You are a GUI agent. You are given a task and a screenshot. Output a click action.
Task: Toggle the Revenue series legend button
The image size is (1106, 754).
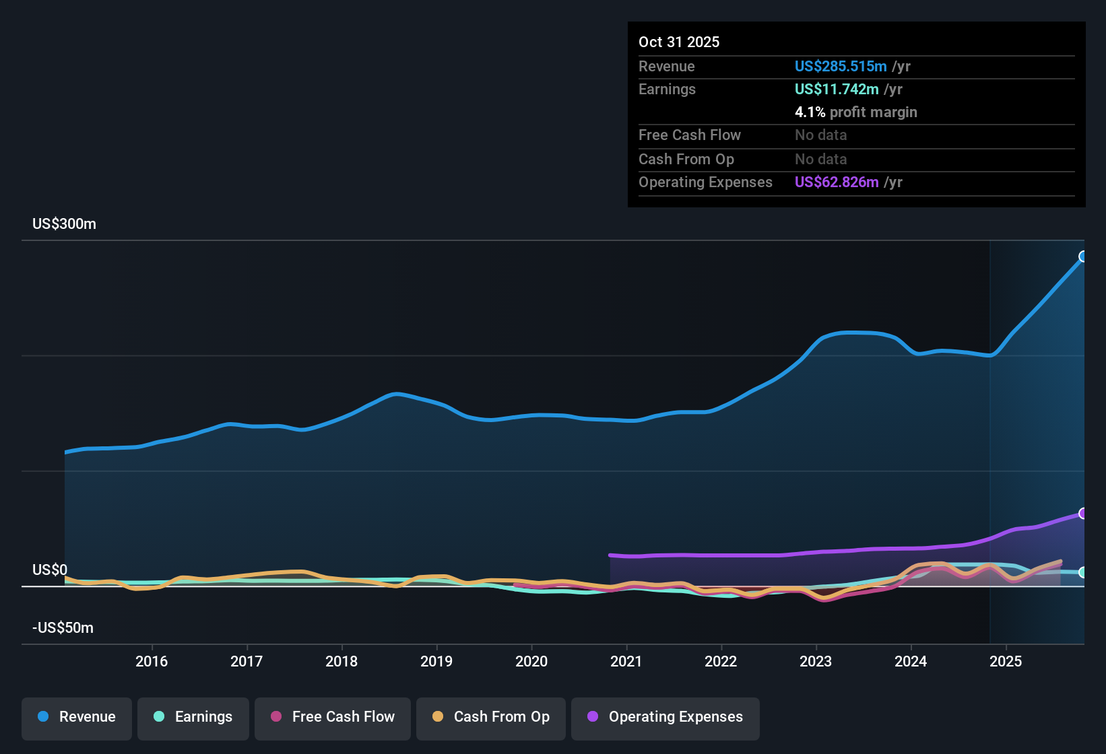point(77,718)
